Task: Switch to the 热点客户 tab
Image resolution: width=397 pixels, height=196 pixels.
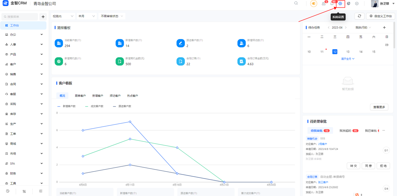Action: click(132, 96)
